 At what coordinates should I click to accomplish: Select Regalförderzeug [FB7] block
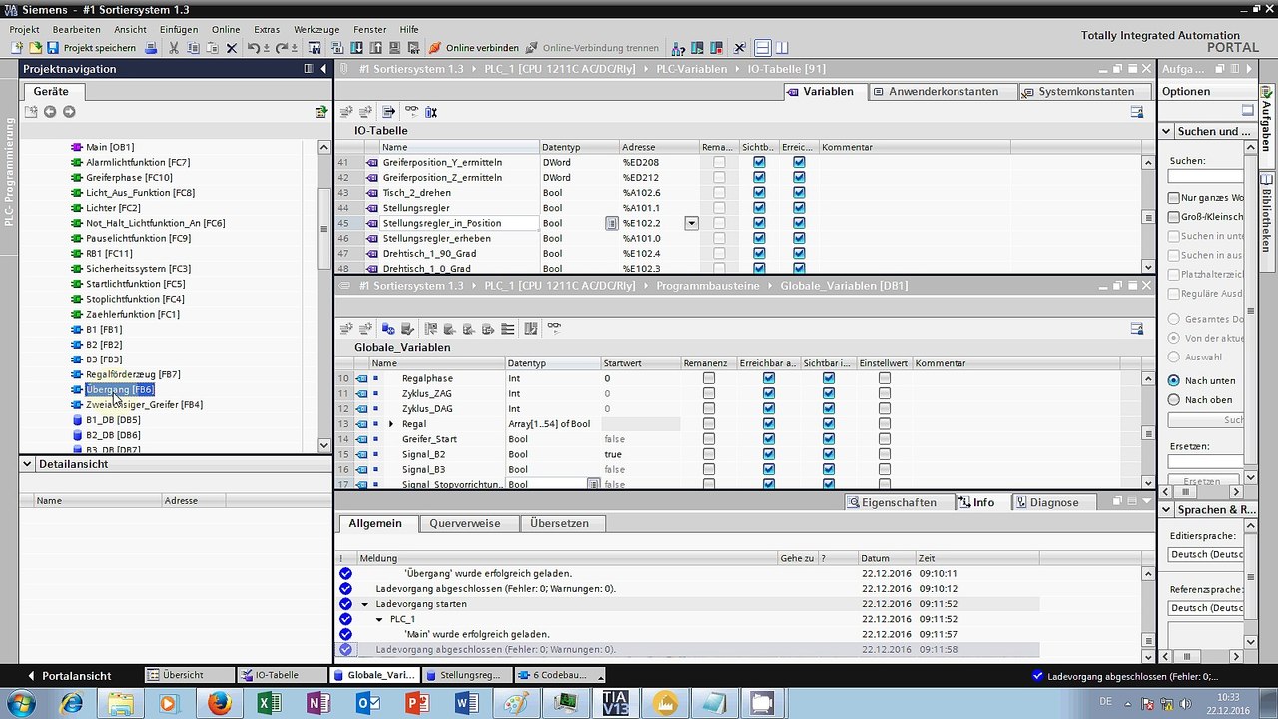tap(127, 374)
